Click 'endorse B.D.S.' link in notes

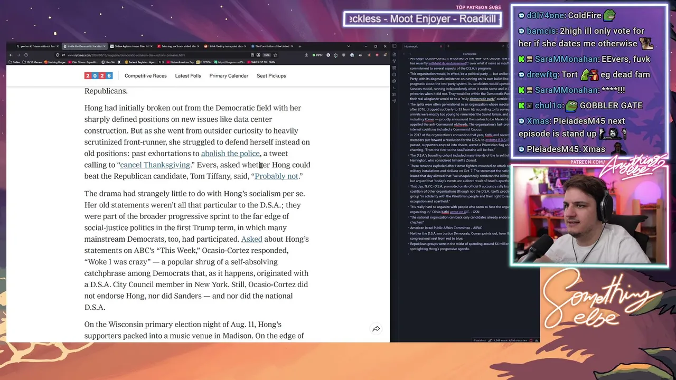pyautogui.click(x=495, y=140)
